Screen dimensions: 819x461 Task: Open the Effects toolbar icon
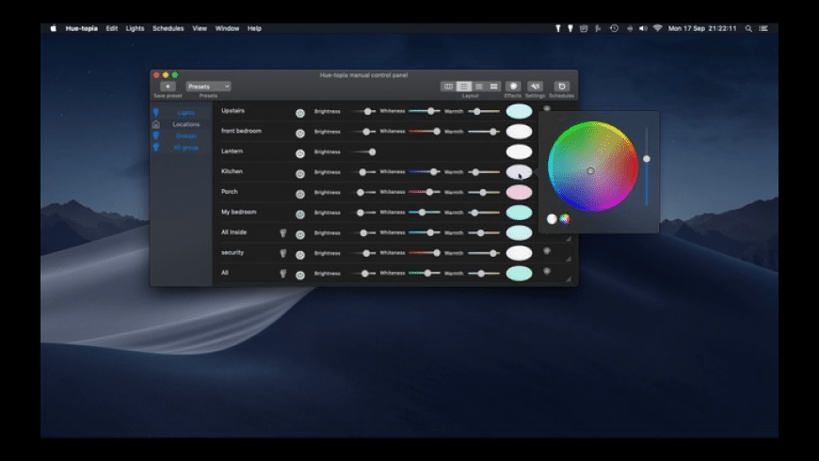coord(513,87)
